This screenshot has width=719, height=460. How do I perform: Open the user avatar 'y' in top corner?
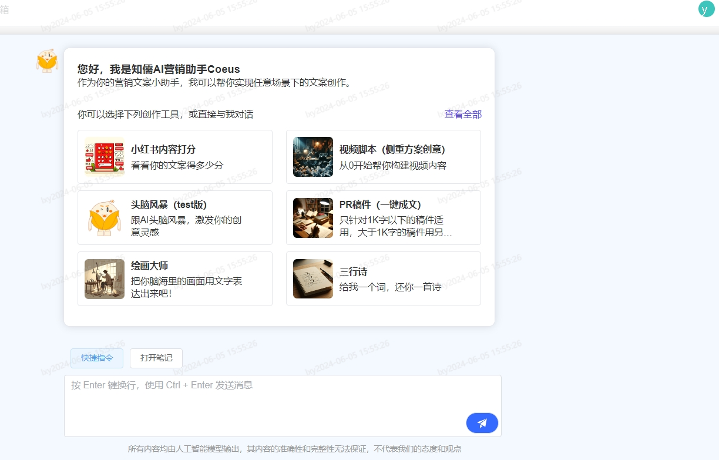tap(706, 9)
